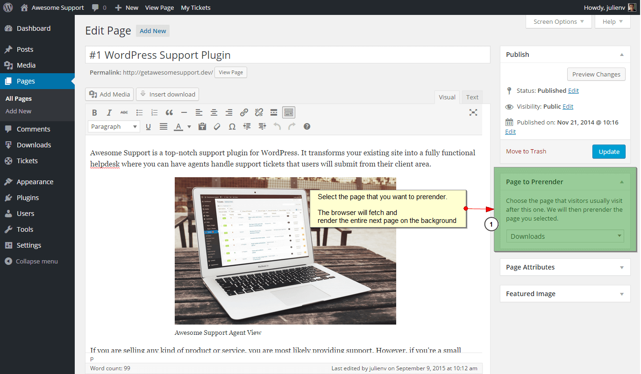Viewport: 641px width, 374px height.
Task: Toggle italic formatting
Action: [109, 112]
